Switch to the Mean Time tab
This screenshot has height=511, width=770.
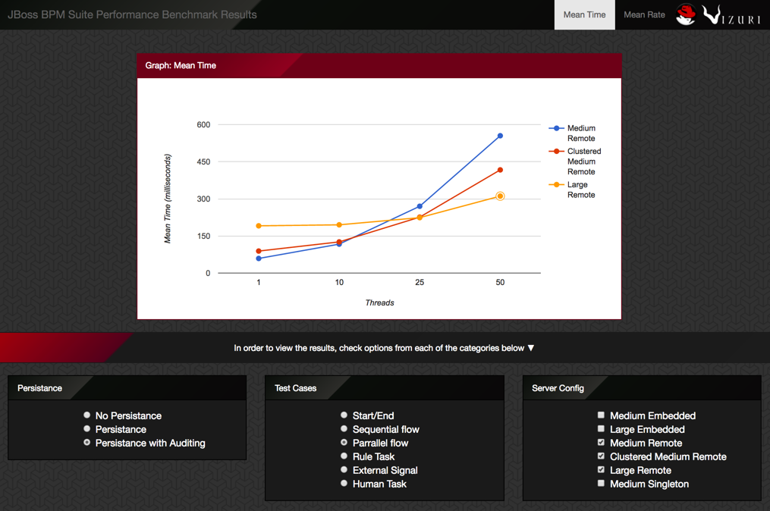584,14
